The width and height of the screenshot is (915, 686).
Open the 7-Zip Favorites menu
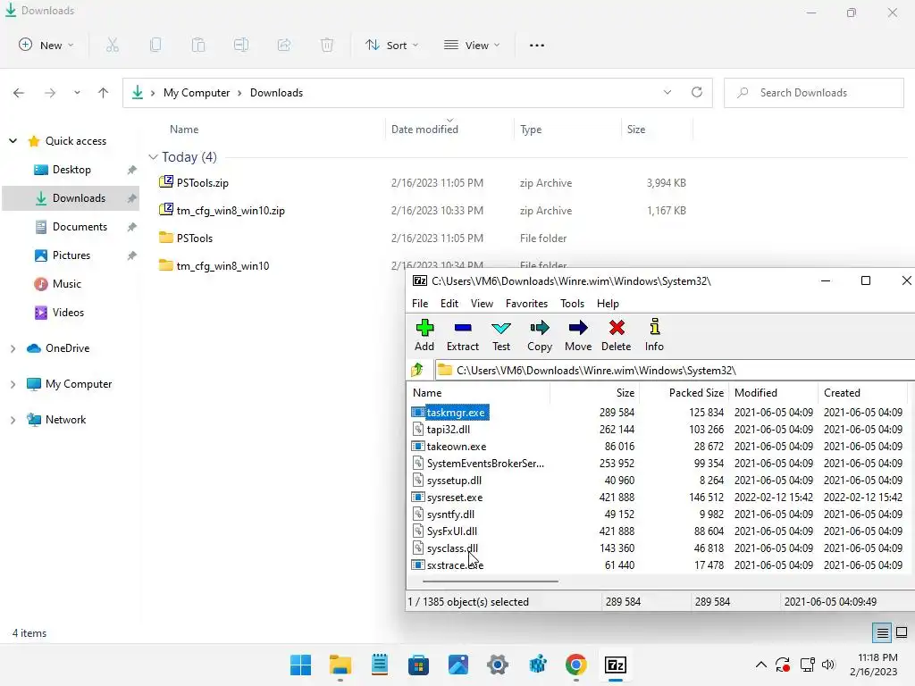click(526, 304)
